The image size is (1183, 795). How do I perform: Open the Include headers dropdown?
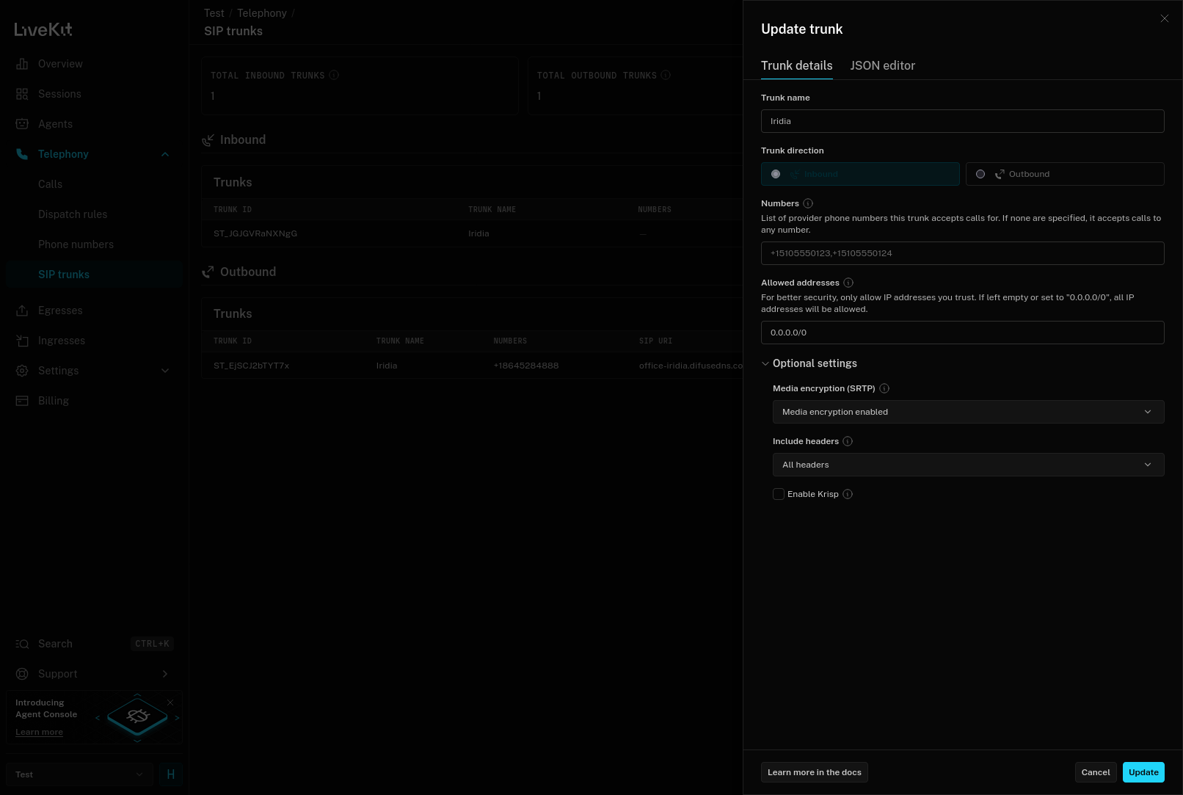coord(968,465)
